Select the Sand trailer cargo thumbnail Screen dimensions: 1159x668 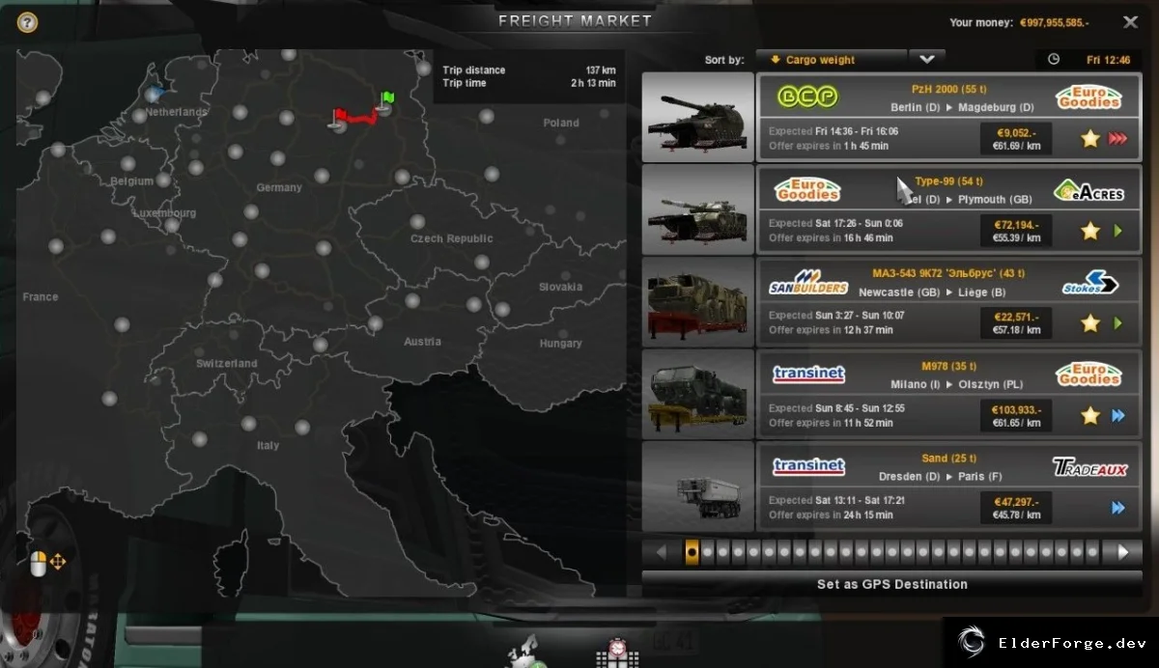697,487
